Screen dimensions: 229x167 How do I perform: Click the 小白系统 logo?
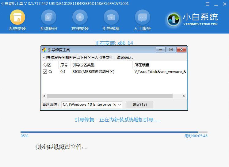click(x=192, y=19)
